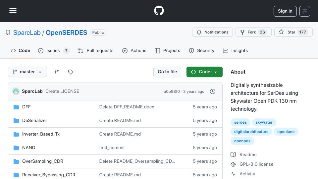Open the Pull requests tab

(95, 50)
